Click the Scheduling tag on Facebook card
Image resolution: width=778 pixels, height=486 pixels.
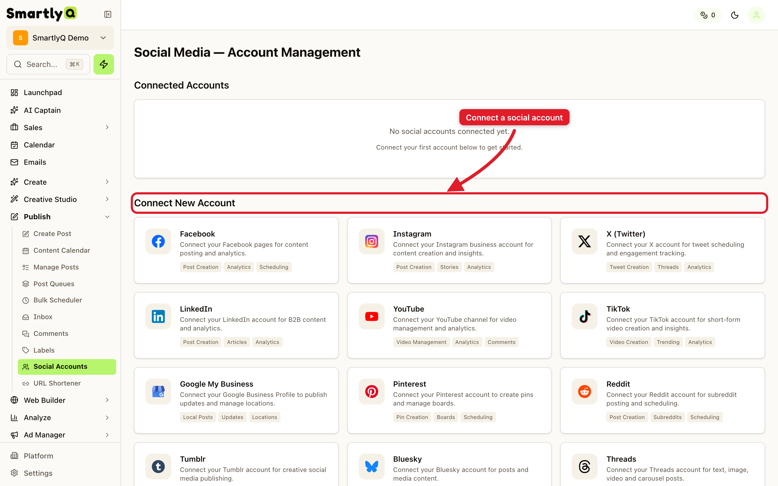click(274, 267)
